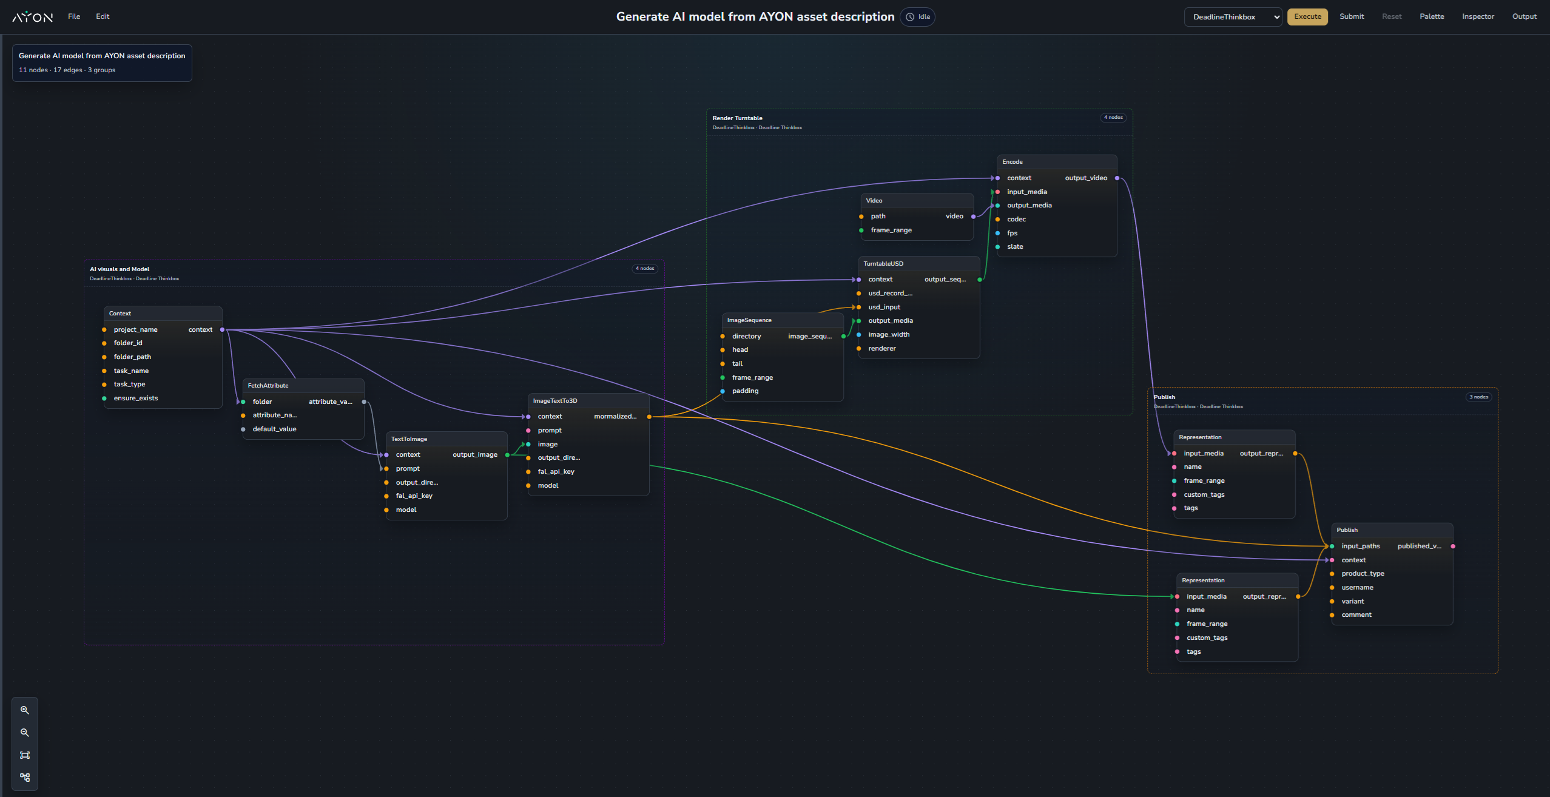
Task: Click the Submit button
Action: coord(1351,17)
